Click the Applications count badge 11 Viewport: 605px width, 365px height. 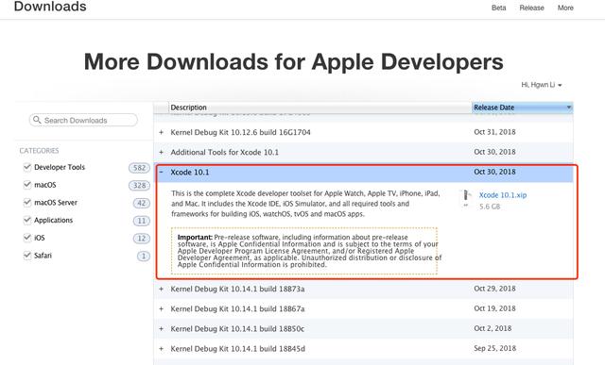click(141, 221)
